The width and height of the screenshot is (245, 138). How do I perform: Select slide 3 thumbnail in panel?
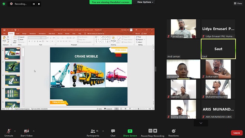(13, 80)
